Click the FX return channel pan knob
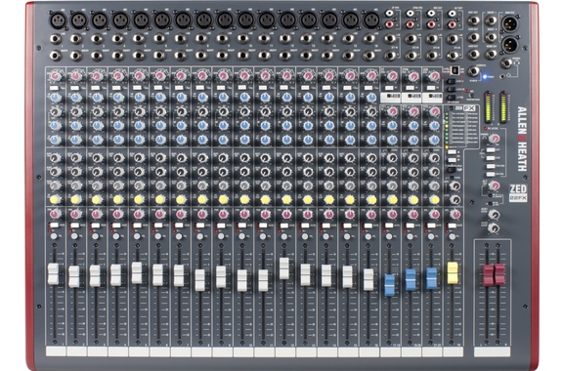 click(x=455, y=215)
